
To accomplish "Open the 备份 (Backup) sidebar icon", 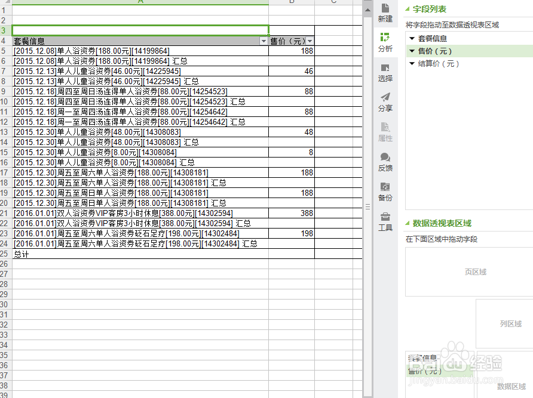I will [385, 192].
